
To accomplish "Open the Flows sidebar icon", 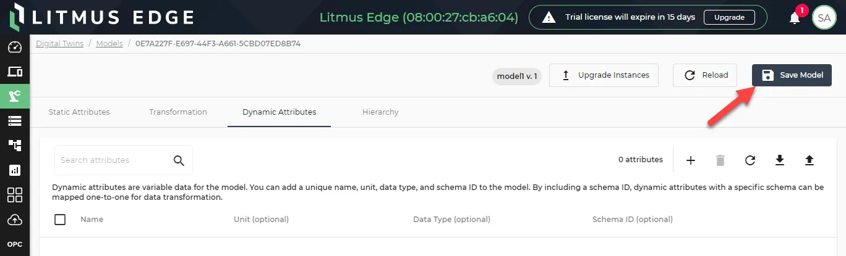I will (15, 145).
